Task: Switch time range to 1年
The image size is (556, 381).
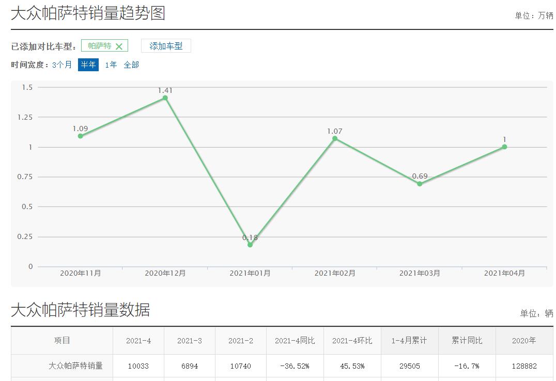Action: (x=111, y=65)
